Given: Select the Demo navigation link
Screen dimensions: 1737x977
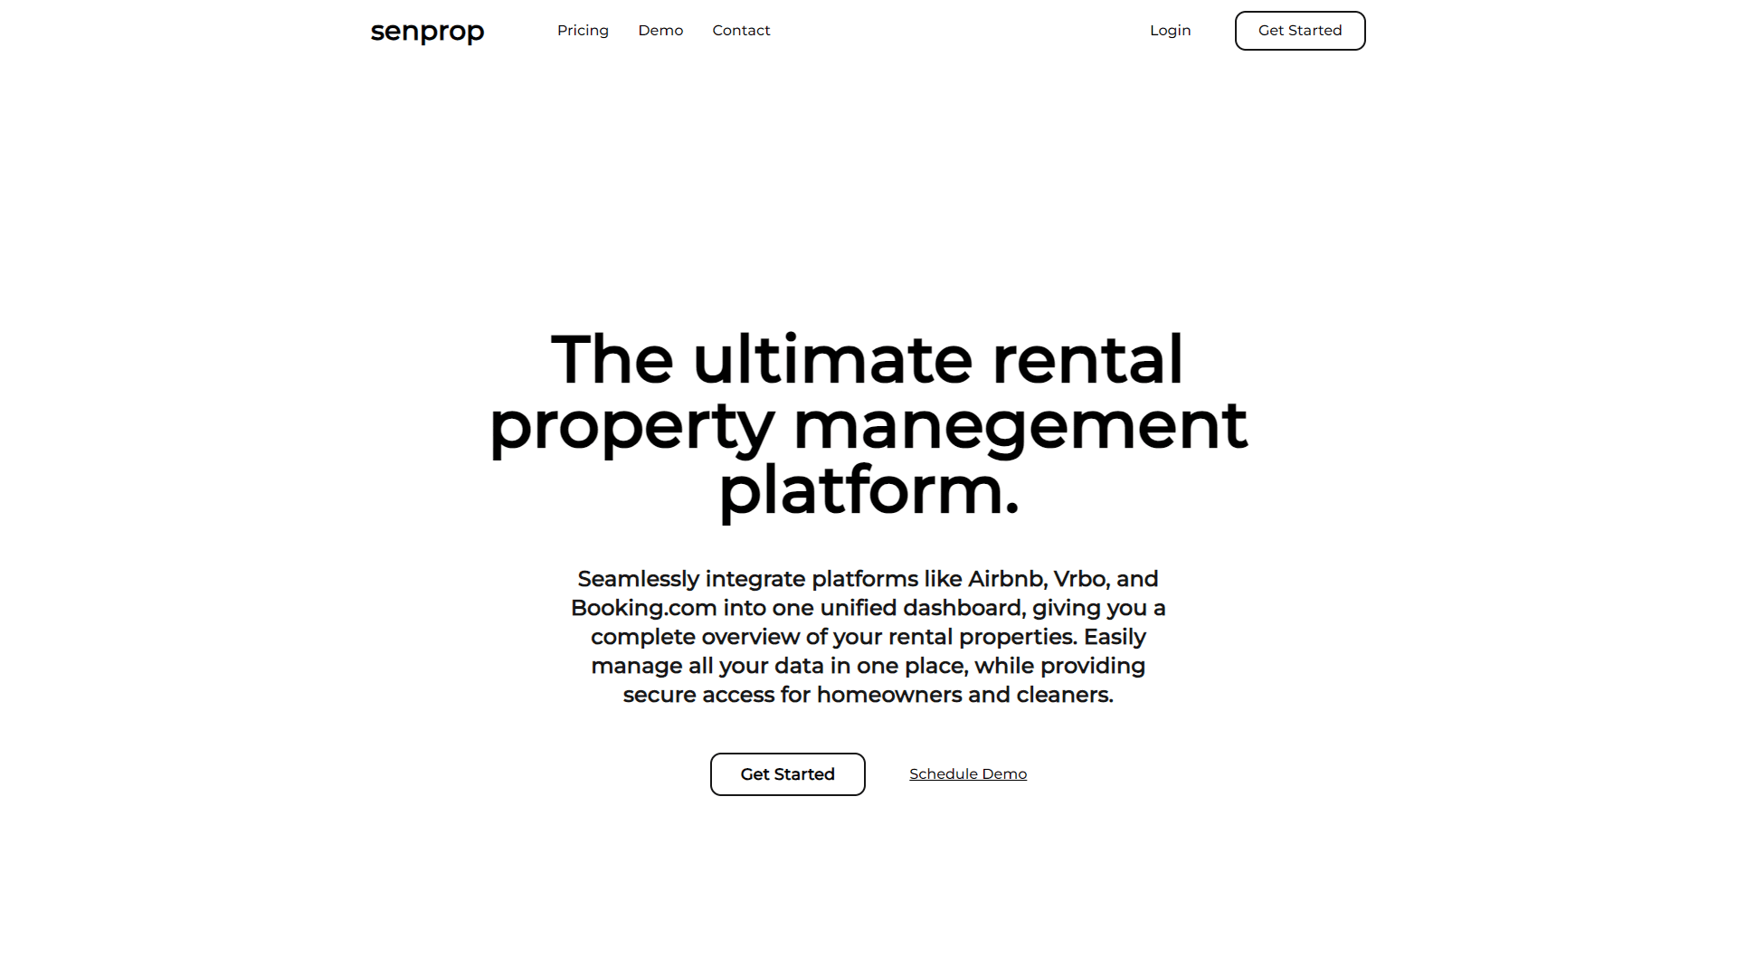Looking at the screenshot, I should pos(660,30).
